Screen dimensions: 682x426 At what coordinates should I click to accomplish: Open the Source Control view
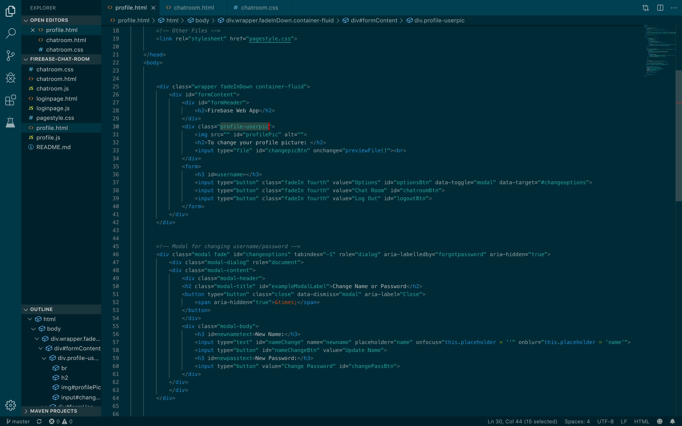[x=10, y=55]
